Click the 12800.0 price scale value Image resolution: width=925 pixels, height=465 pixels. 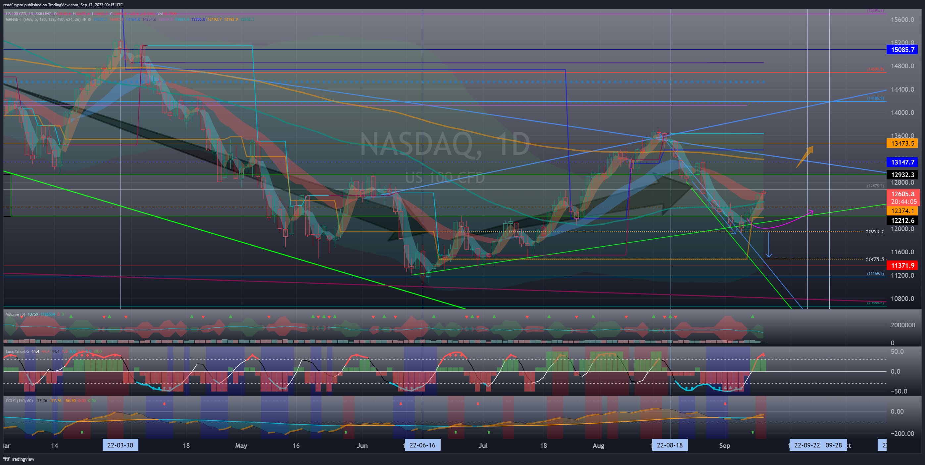click(902, 182)
